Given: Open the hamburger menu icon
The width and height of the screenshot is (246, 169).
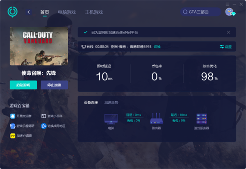Looking at the screenshot, I should pos(228,4).
